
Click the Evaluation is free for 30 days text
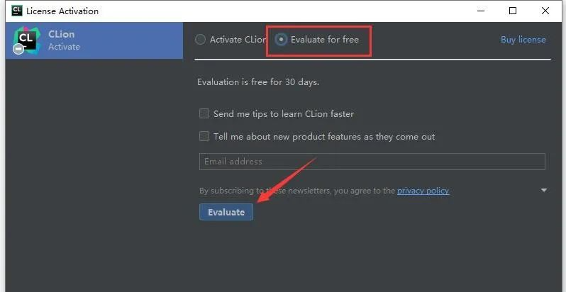pos(258,82)
